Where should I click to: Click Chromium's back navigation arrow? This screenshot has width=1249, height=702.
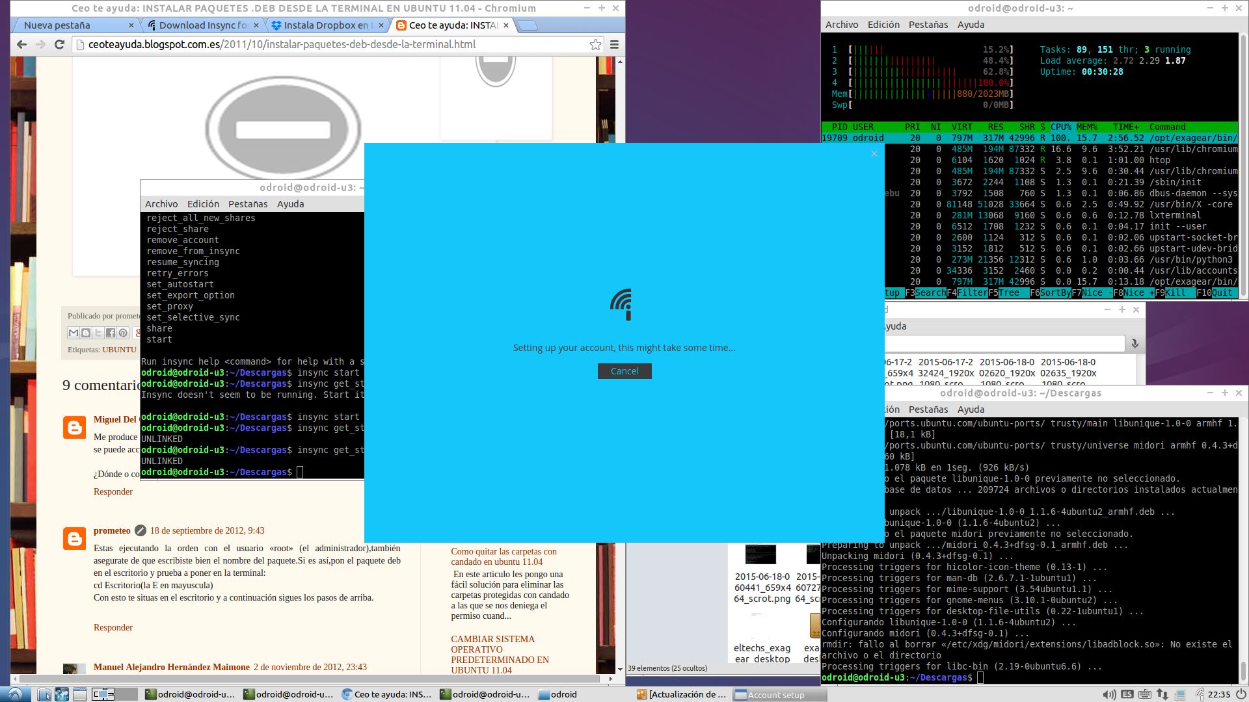point(21,44)
